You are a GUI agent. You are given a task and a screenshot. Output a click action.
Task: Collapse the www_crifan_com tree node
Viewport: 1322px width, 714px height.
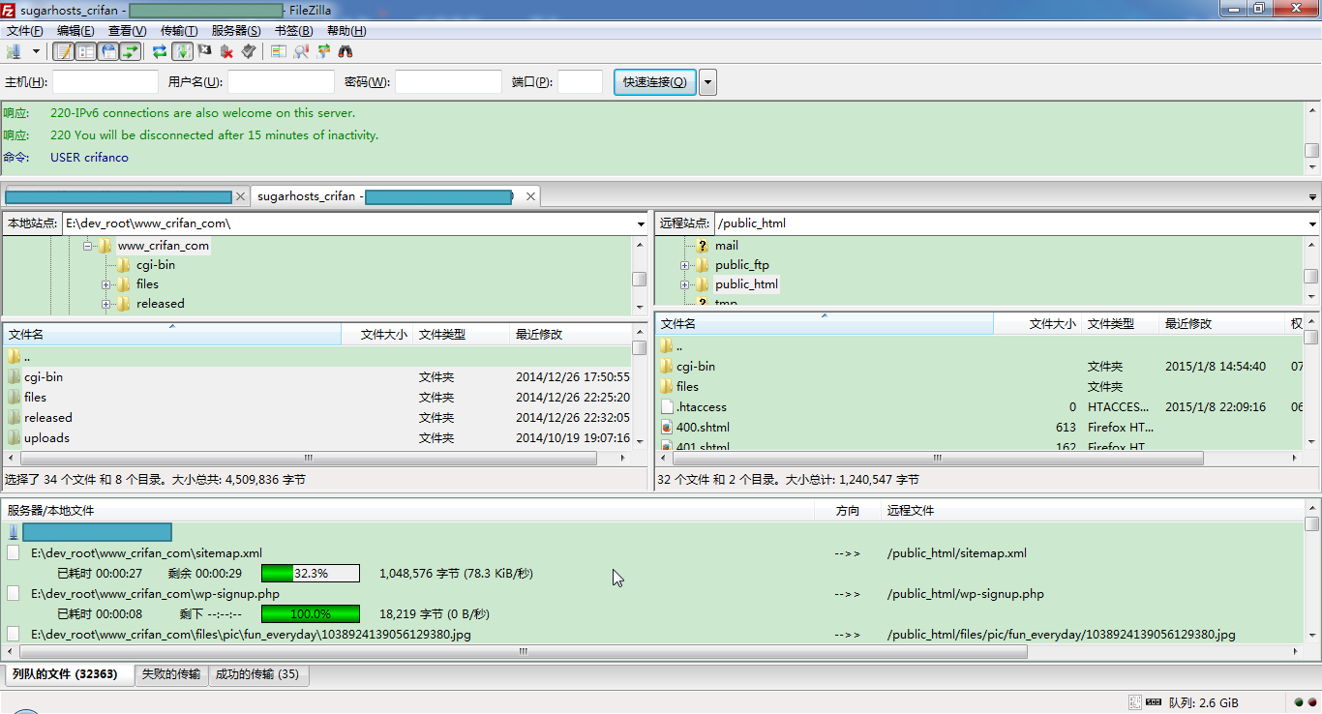(x=87, y=246)
